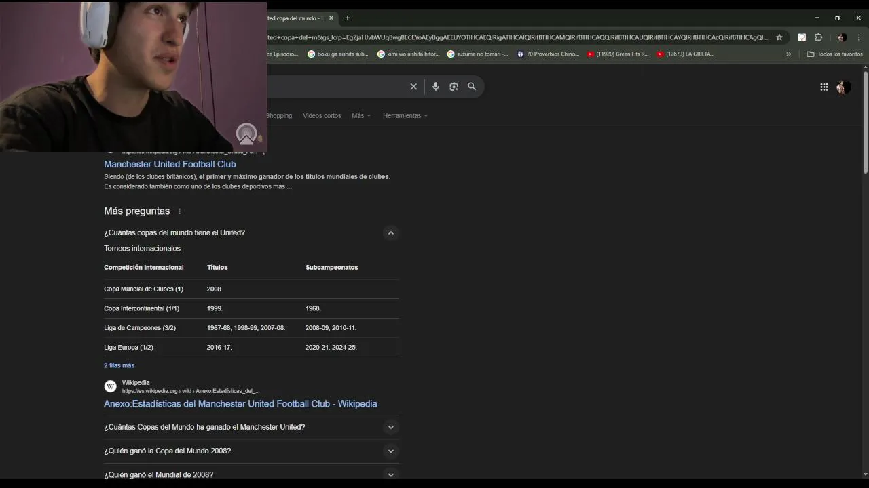Open the Manchester United Football Club result

170,165
